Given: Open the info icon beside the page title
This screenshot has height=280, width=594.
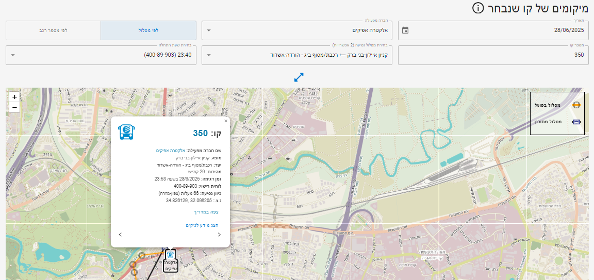Looking at the screenshot, I should tap(478, 8).
